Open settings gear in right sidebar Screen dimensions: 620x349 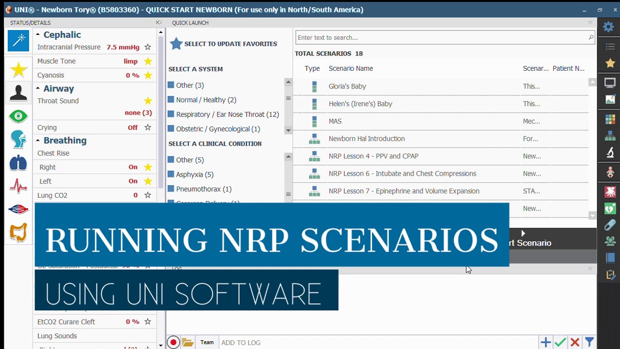click(609, 27)
